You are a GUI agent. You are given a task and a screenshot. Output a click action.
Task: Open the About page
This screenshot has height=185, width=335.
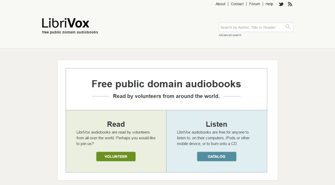pyautogui.click(x=220, y=4)
